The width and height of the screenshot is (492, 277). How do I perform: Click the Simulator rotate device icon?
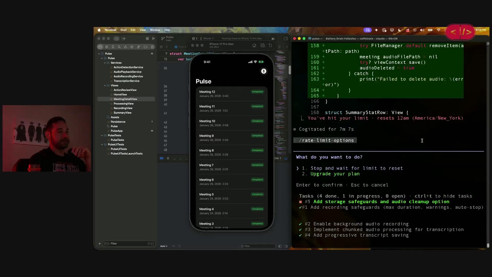coord(270,45)
